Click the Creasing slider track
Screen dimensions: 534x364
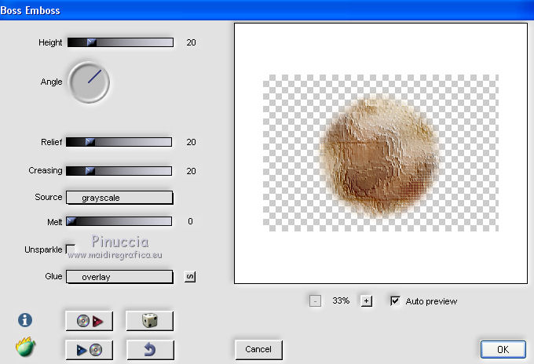point(119,171)
